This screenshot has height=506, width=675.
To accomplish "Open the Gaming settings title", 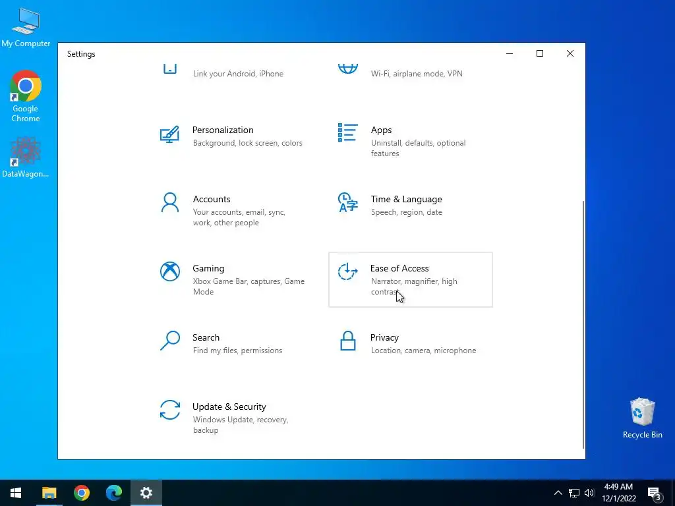I will tap(208, 269).
